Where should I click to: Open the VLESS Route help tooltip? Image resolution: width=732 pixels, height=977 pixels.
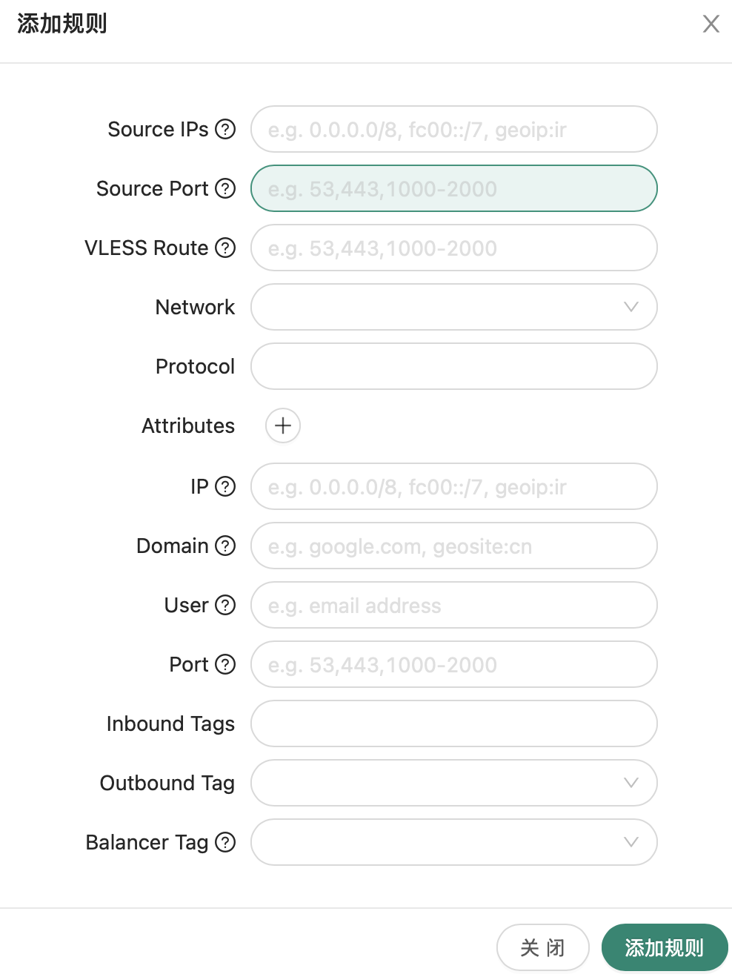pos(224,248)
